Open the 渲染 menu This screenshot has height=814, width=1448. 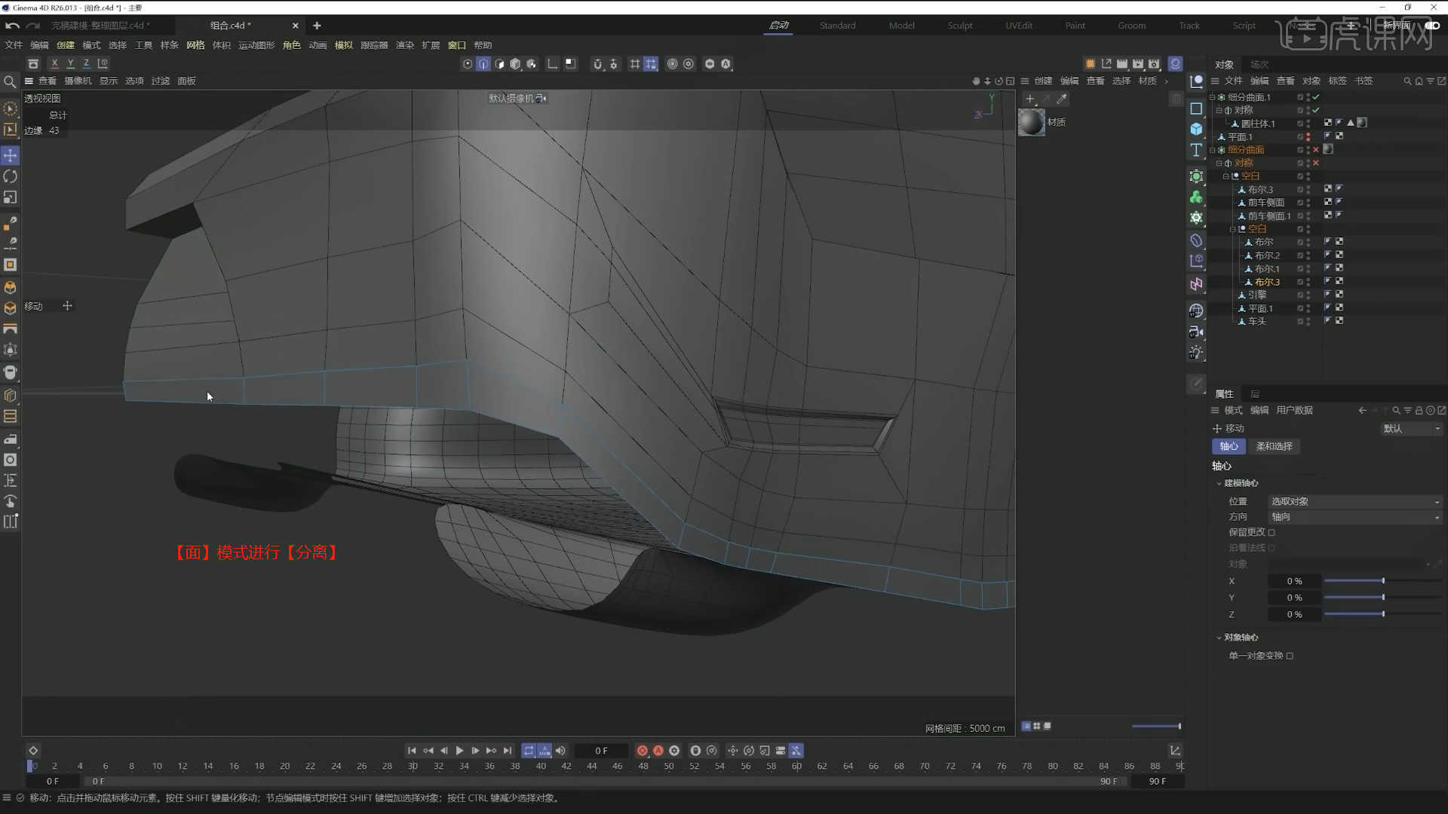click(x=405, y=45)
